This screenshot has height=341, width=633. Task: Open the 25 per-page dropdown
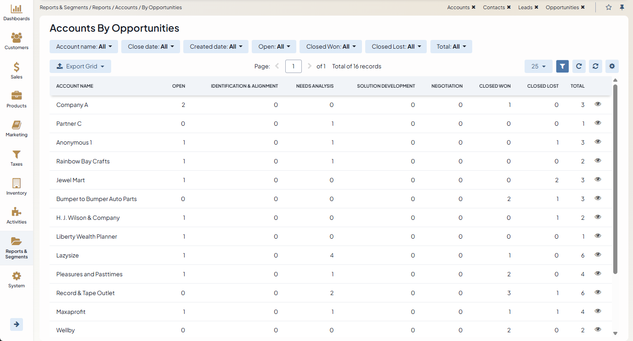coord(538,66)
